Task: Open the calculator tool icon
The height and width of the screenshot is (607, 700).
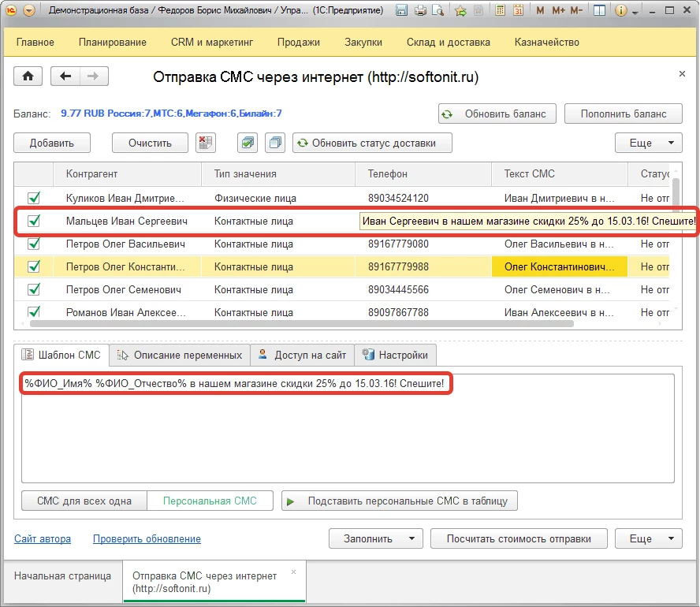Action: point(501,11)
